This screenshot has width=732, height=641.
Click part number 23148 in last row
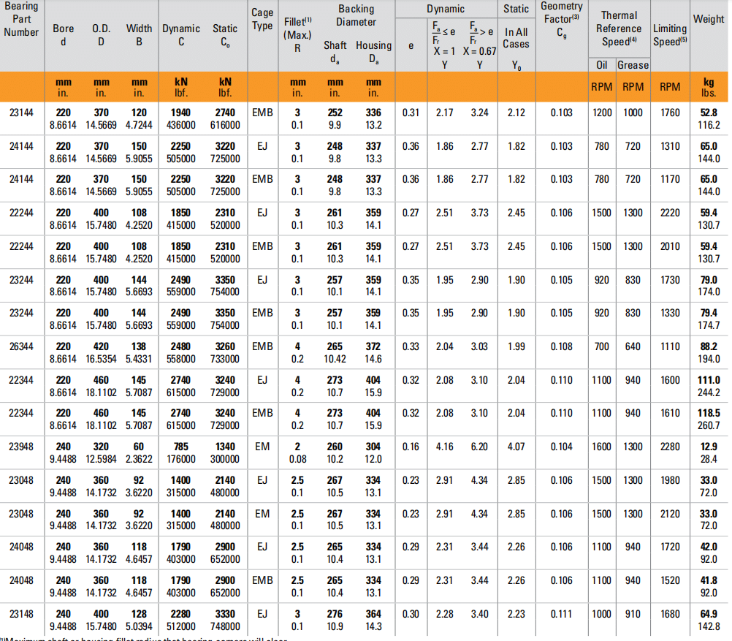point(20,614)
